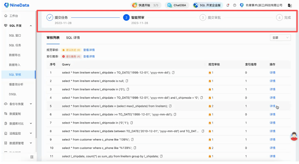Screen dimensions: 299x164
Task: Open 详情 for query 5
Action: click(x=273, y=106)
